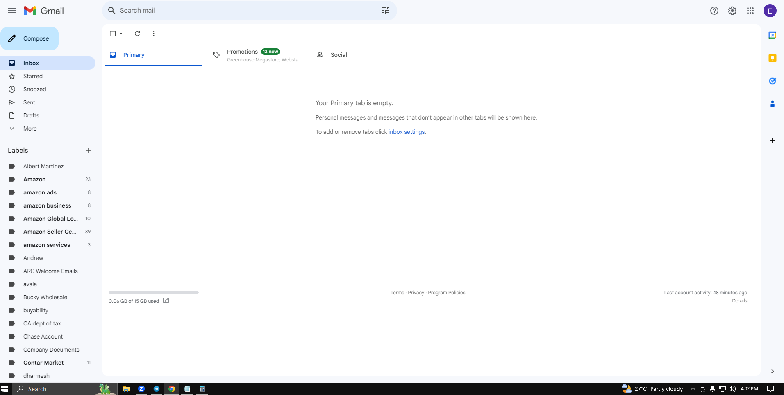Click the Gmail logo
The height and width of the screenshot is (395, 784).
click(44, 11)
